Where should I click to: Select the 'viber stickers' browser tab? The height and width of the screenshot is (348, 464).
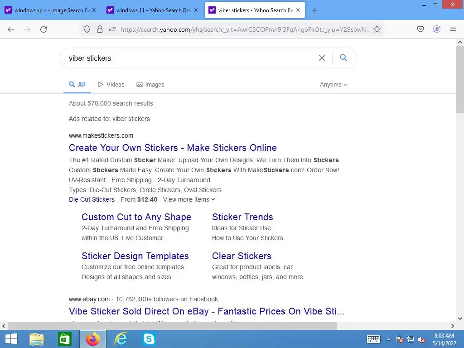pyautogui.click(x=255, y=10)
